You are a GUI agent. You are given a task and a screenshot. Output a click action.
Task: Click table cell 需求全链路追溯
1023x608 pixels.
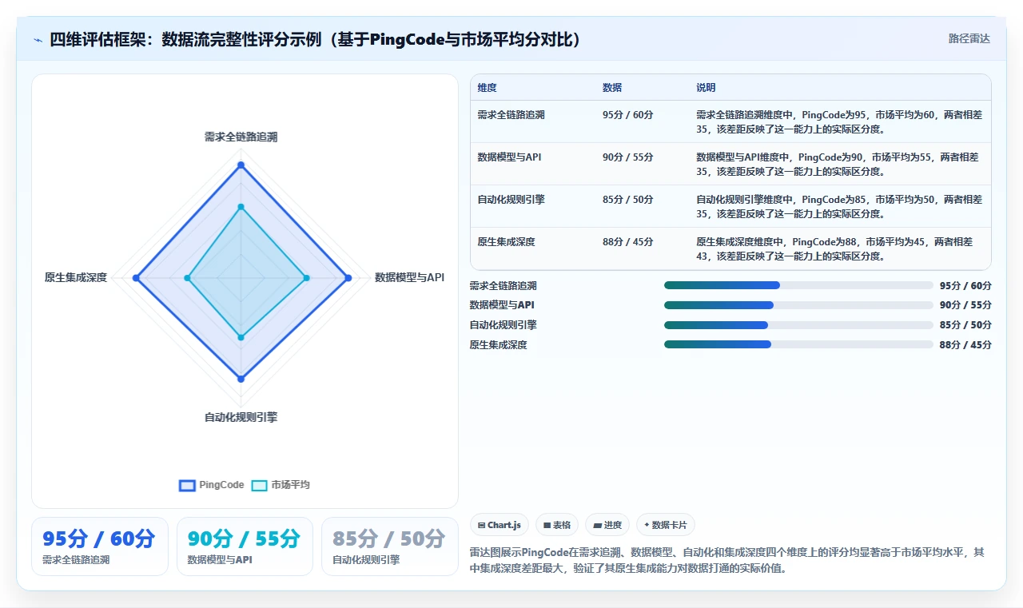pos(511,115)
